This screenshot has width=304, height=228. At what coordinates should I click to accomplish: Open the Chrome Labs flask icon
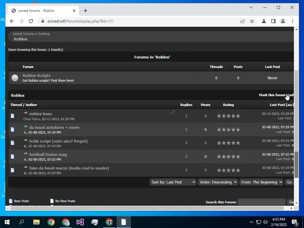tap(264, 21)
